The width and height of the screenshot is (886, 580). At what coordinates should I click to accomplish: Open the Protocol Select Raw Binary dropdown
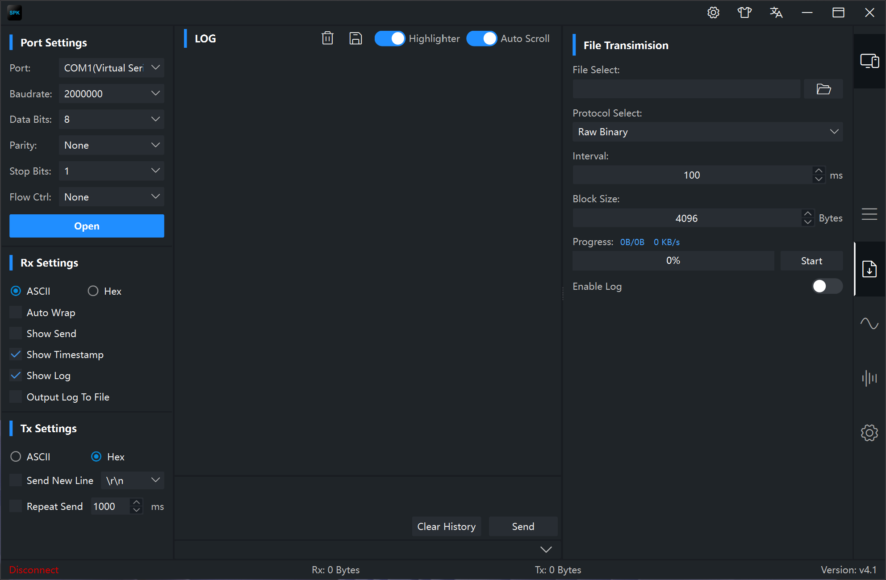coord(708,132)
